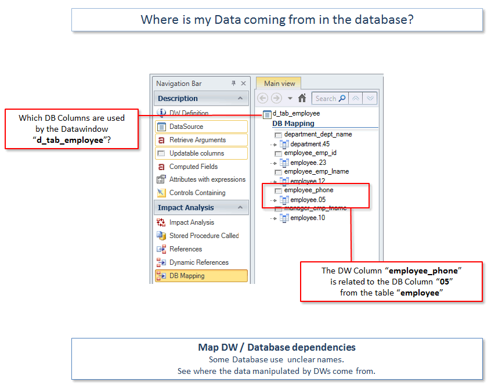
Task: Collapse the Description section
Action: pyautogui.click(x=240, y=99)
